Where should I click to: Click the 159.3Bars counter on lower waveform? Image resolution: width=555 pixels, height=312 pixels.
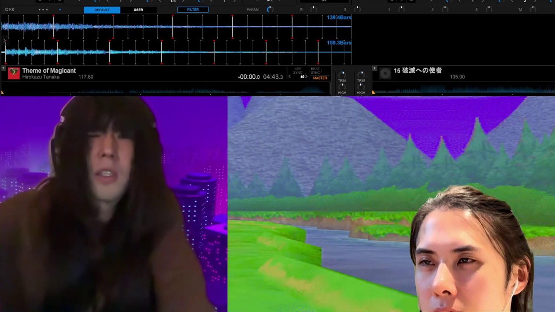point(339,42)
